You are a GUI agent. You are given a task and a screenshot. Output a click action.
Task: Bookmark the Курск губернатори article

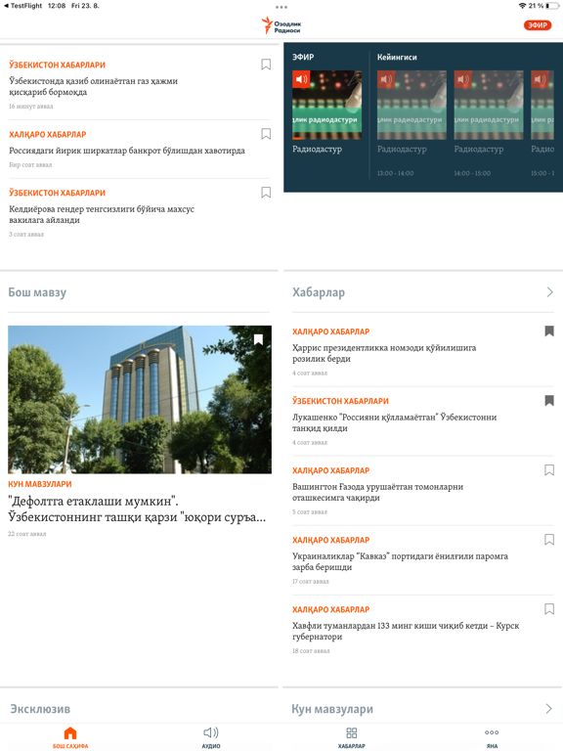[x=549, y=609]
